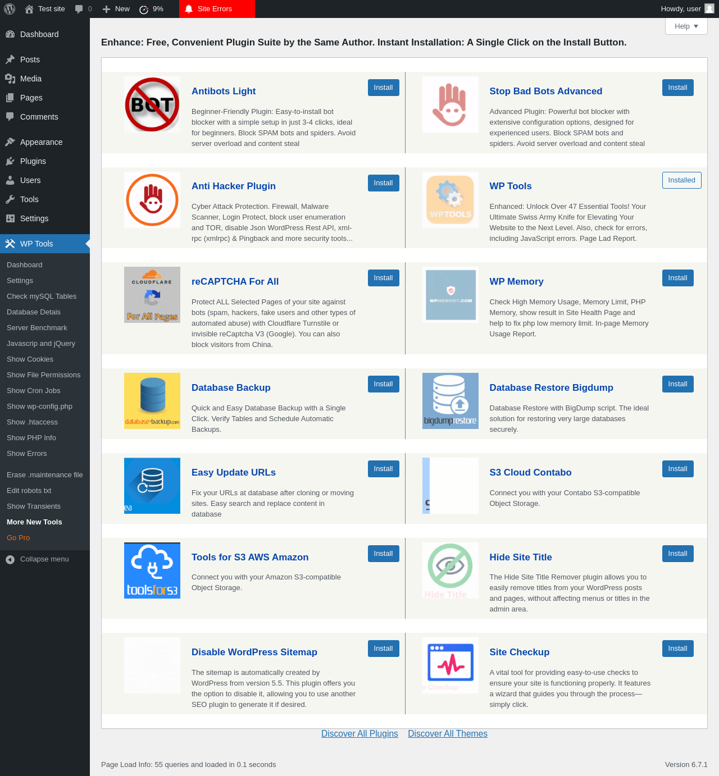Click the Plugins plug icon

(10, 161)
